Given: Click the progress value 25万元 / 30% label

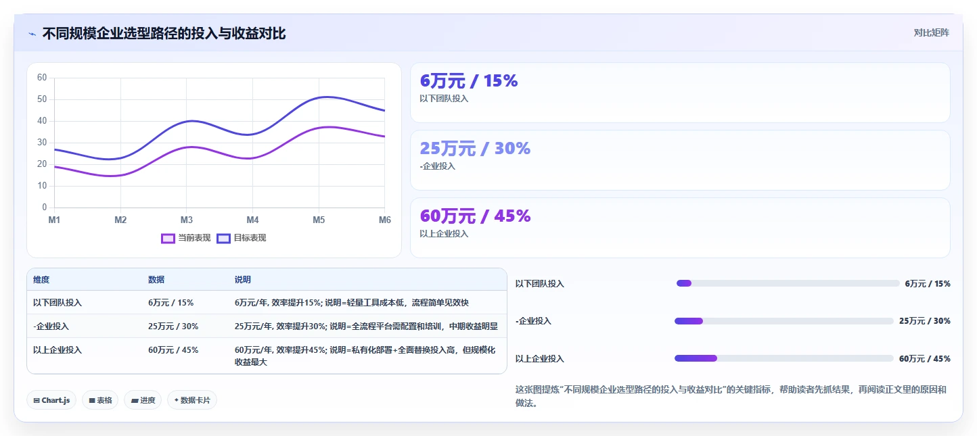Looking at the screenshot, I should (x=925, y=321).
